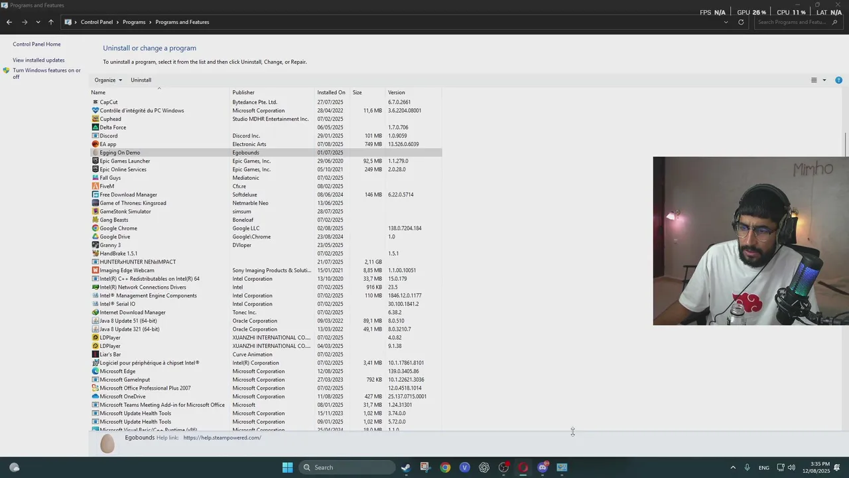
Task: Open the Windows Start menu
Action: click(x=287, y=467)
